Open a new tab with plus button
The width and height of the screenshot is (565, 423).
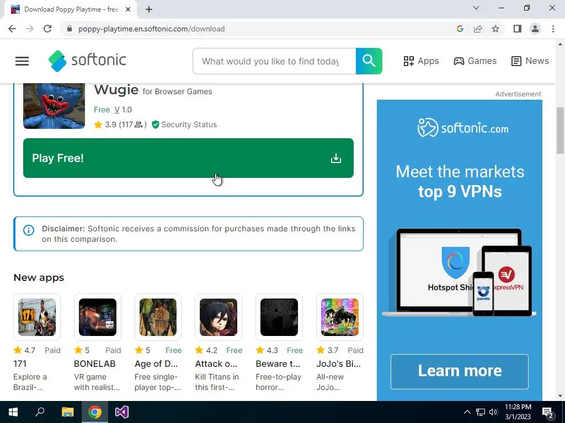(x=149, y=10)
